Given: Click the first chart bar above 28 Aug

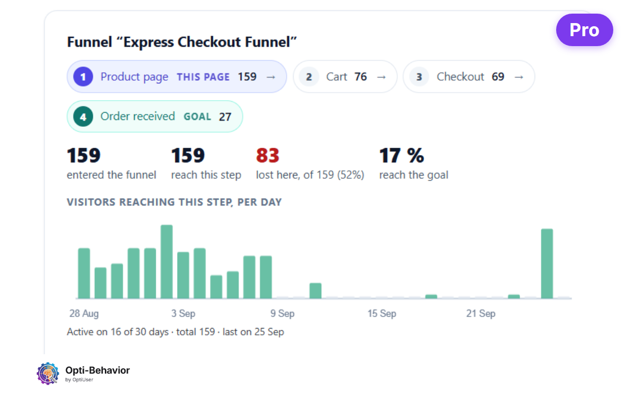Looking at the screenshot, I should (x=84, y=273).
